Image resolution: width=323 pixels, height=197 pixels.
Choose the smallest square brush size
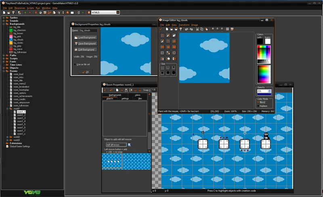click(162, 68)
